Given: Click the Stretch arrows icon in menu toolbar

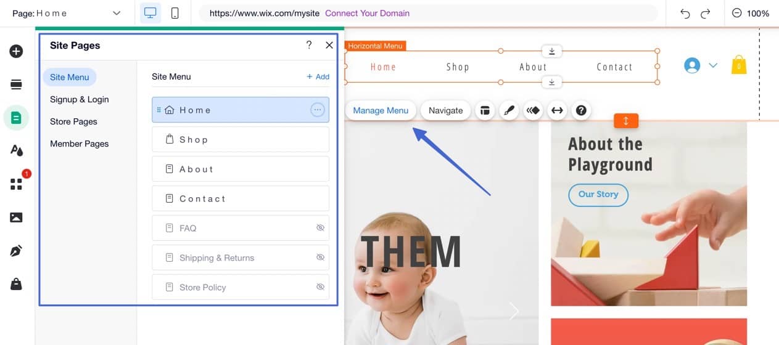Looking at the screenshot, I should (557, 110).
